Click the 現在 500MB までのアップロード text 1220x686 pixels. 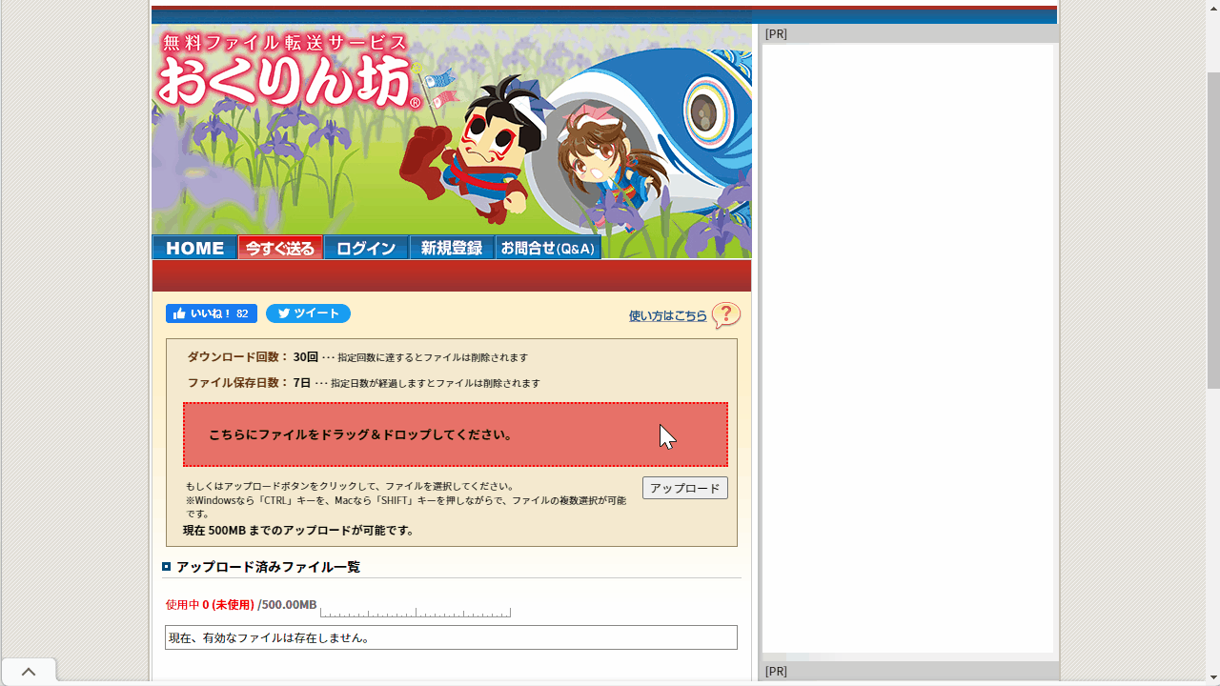pos(299,531)
